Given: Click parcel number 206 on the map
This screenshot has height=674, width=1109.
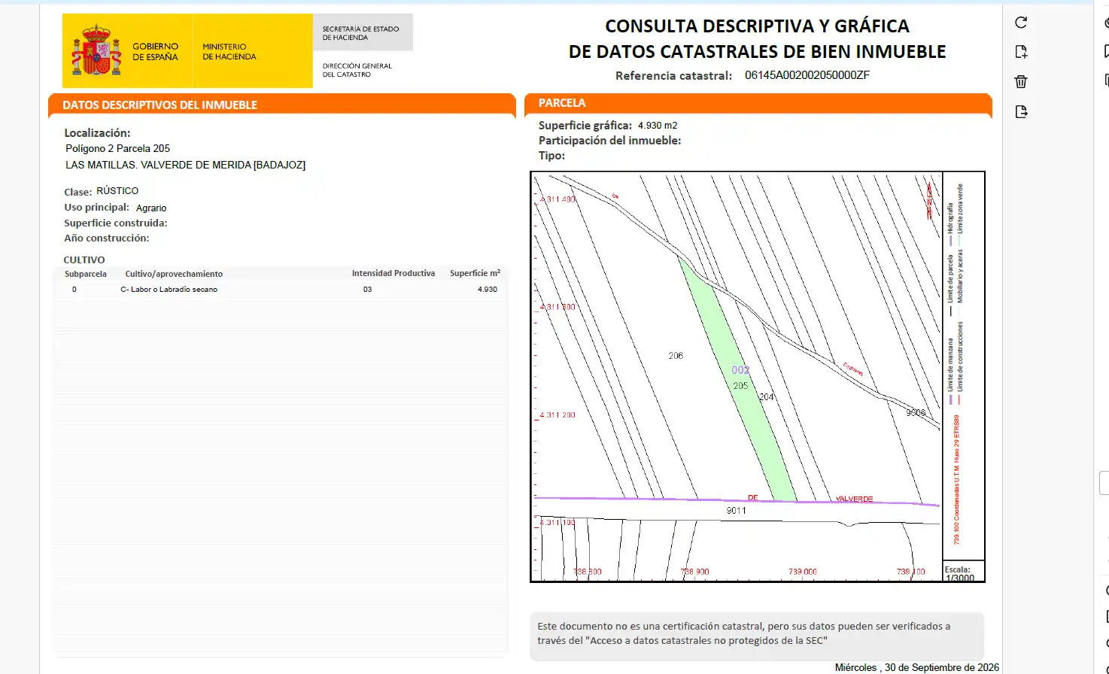Looking at the screenshot, I should pyautogui.click(x=676, y=356).
